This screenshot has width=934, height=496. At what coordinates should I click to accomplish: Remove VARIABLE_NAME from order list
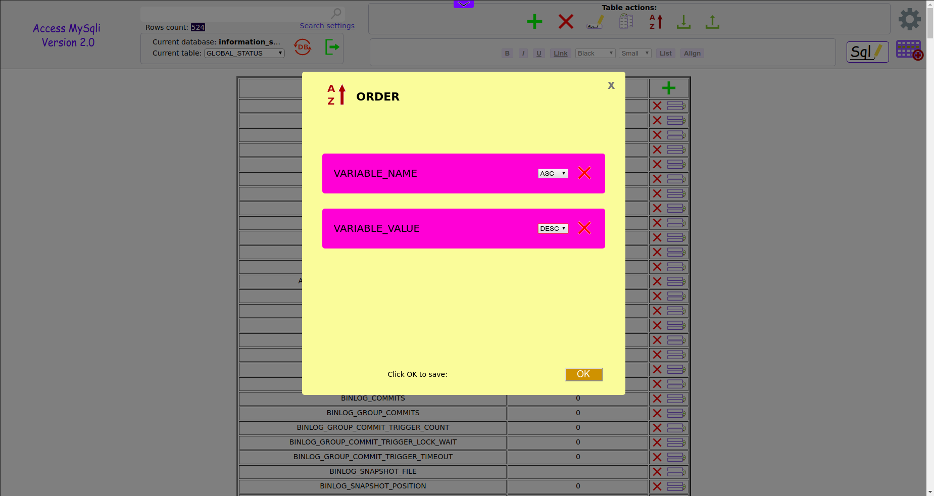(x=584, y=173)
